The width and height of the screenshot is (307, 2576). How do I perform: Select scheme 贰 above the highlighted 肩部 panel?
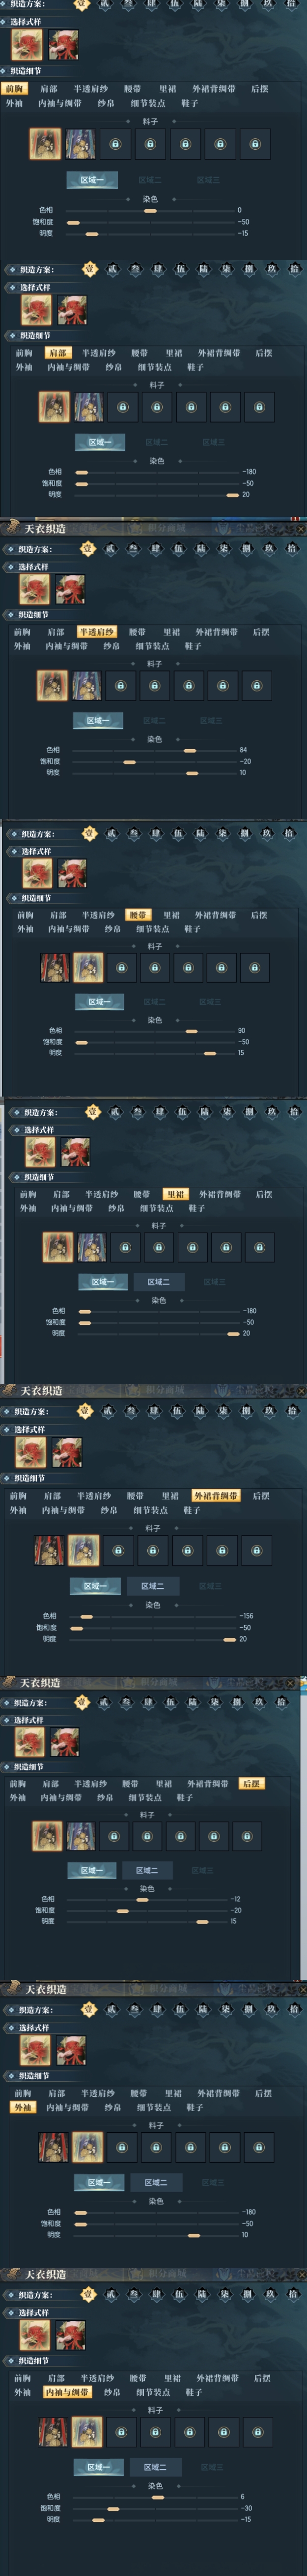click(112, 269)
